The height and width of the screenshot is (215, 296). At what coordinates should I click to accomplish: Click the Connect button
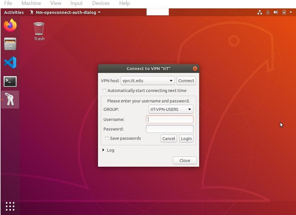click(x=186, y=81)
